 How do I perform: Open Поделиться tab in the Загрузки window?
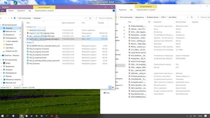21,10
